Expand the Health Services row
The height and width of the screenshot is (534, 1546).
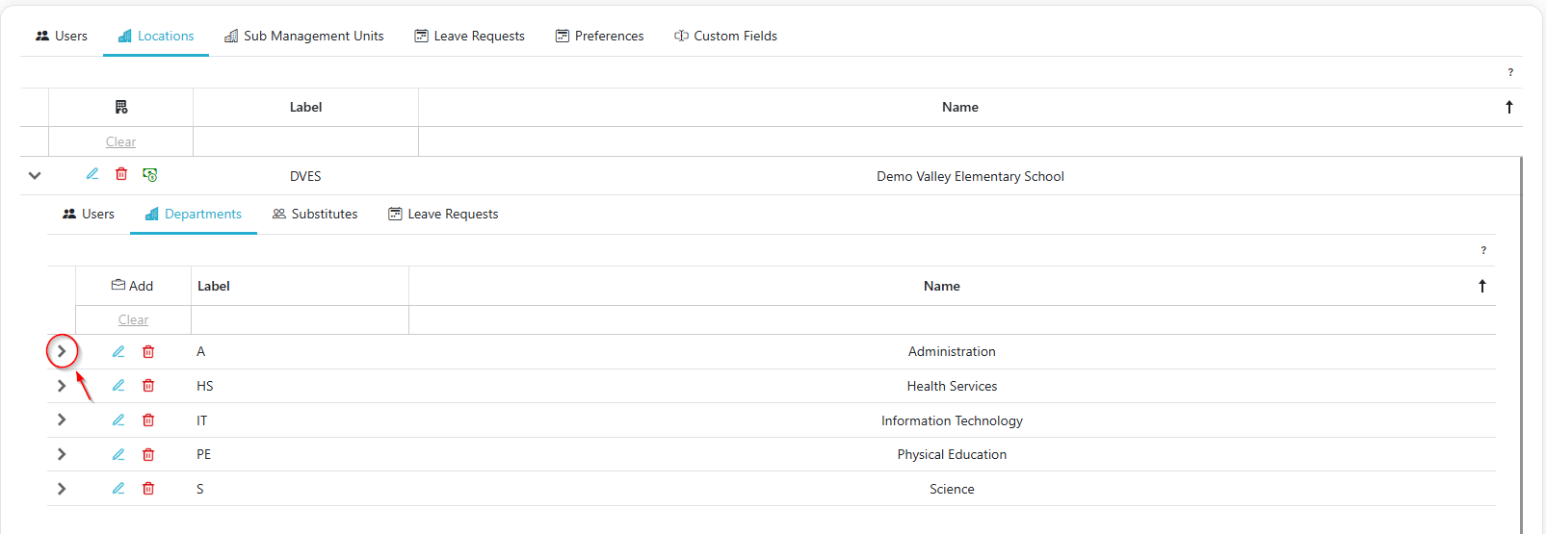[62, 386]
